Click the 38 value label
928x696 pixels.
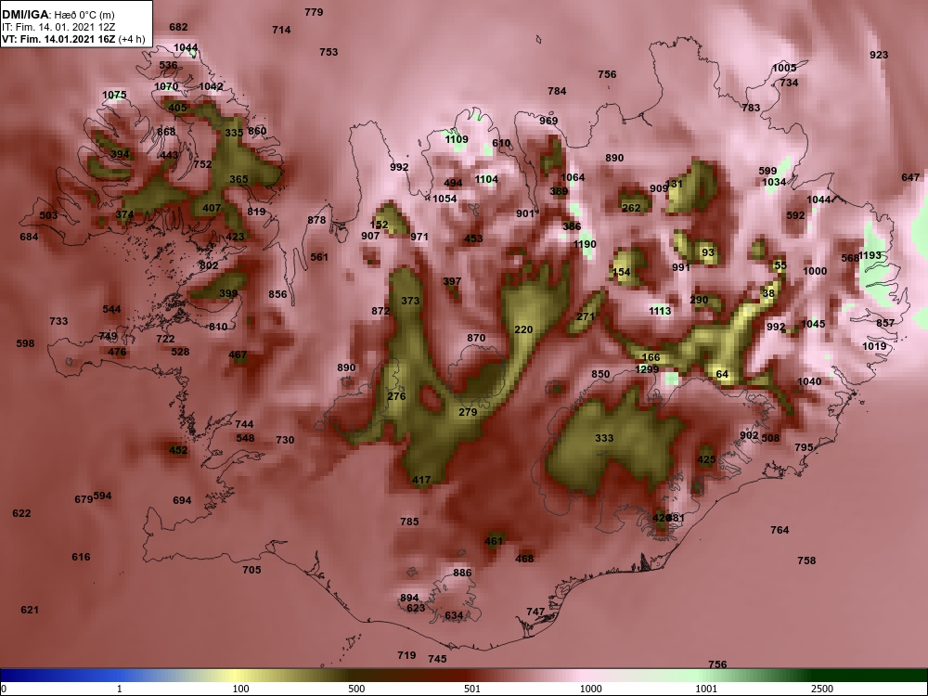[x=768, y=293]
